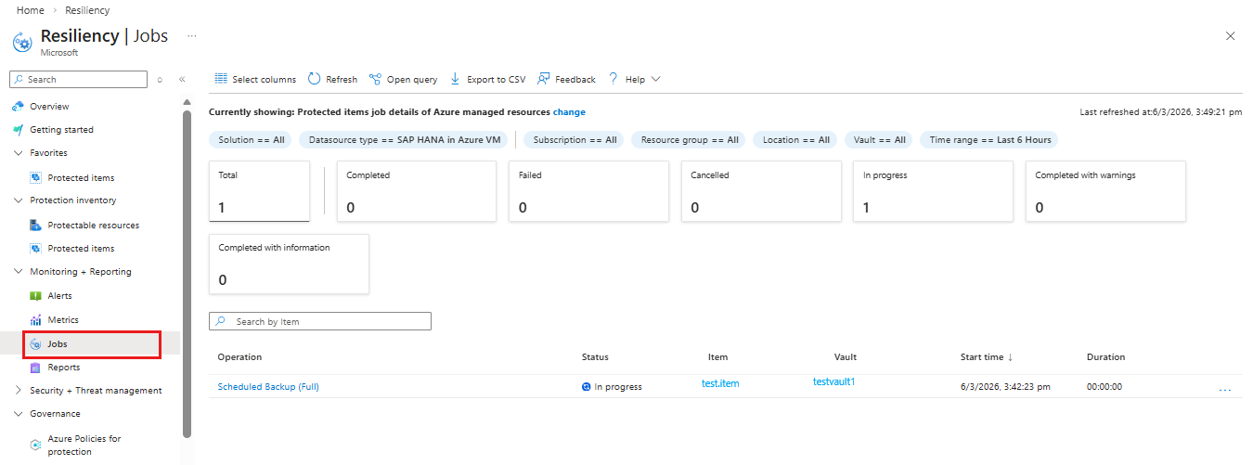This screenshot has width=1253, height=465.
Task: Select Overview in the sidebar menu
Action: 49,107
